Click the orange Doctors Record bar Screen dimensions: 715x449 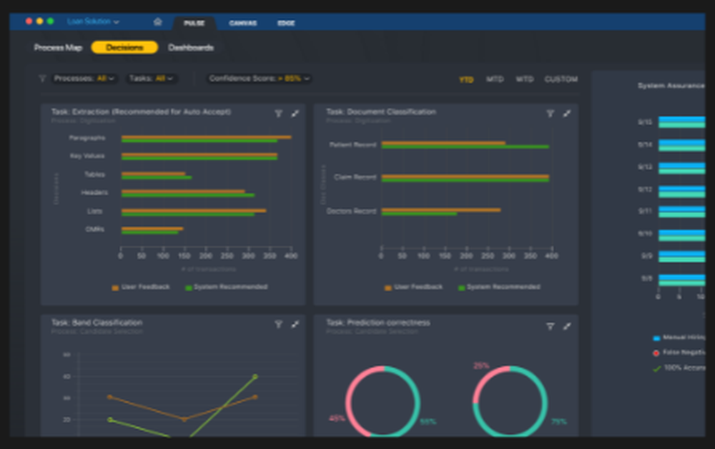click(441, 209)
